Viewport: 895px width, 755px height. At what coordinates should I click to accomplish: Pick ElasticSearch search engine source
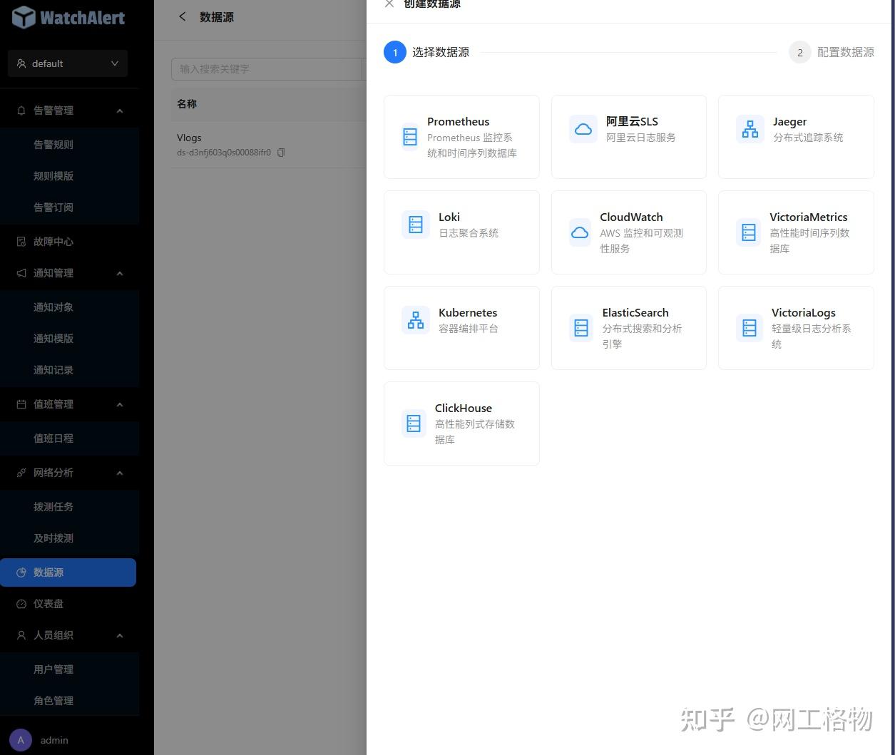click(628, 327)
